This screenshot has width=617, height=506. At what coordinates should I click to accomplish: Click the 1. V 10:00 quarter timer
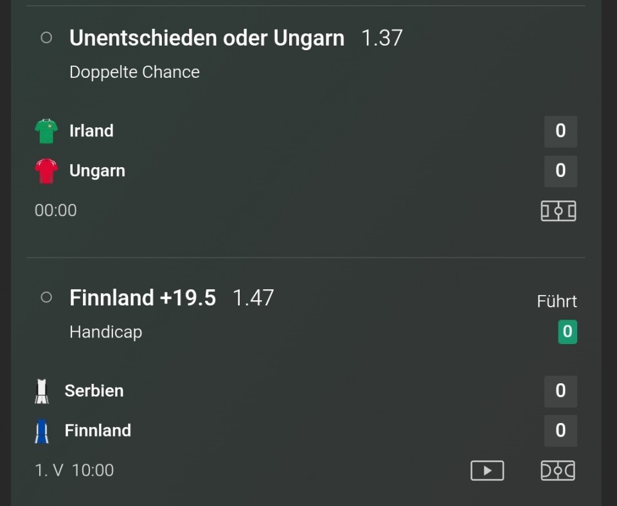75,470
